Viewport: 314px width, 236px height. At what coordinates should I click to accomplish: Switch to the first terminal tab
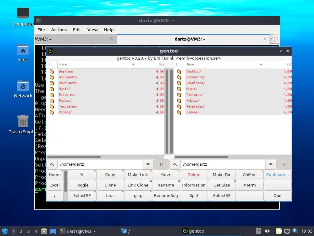tap(75, 39)
